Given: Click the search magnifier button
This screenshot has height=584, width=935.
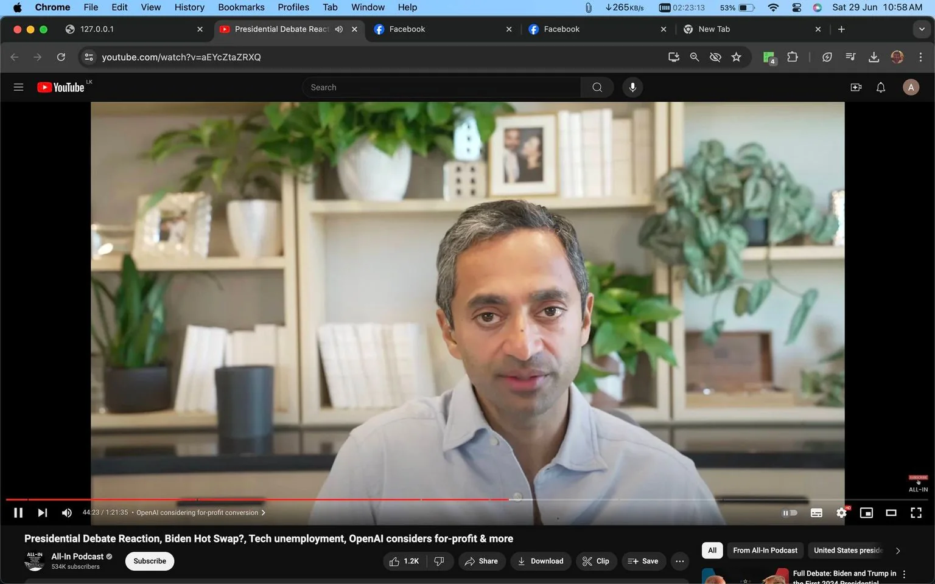Looking at the screenshot, I should (597, 87).
